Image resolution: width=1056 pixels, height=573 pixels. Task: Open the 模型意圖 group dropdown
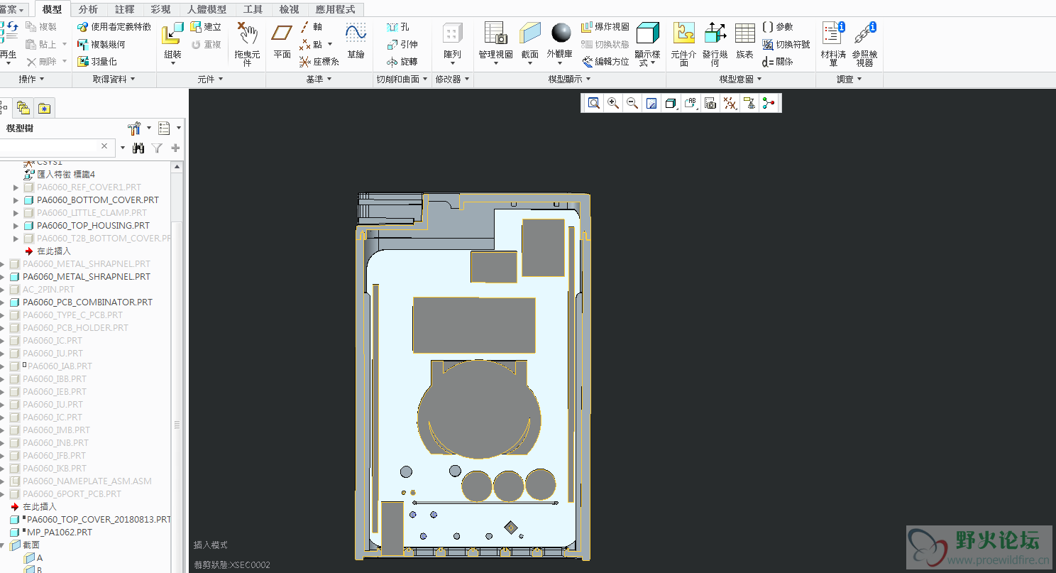tap(740, 80)
